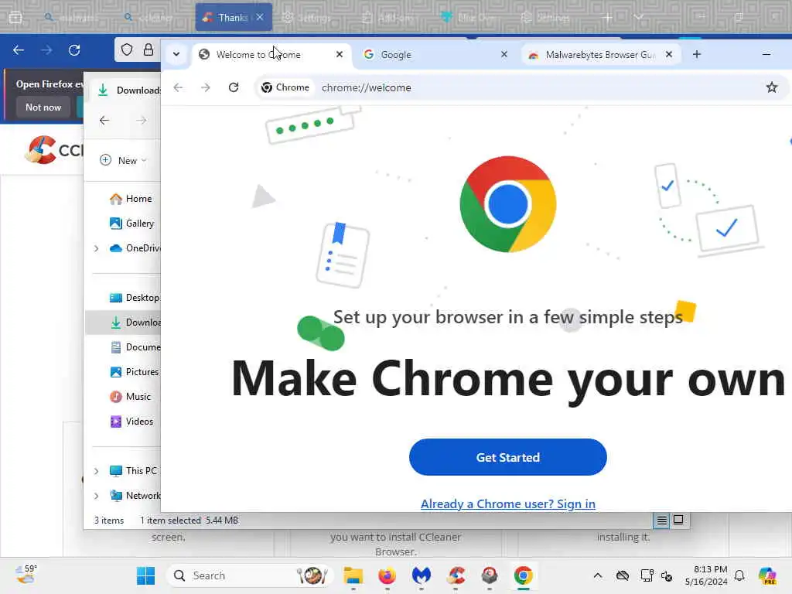
Task: Open the notifications bell
Action: [739, 575]
